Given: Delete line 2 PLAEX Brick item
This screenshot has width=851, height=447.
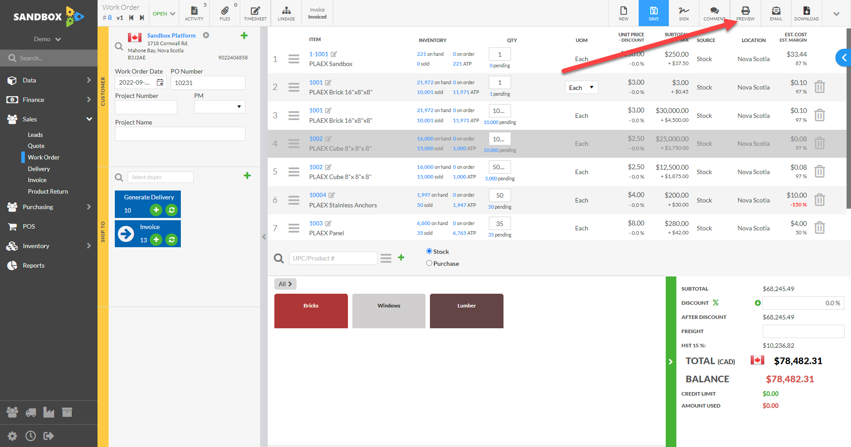Looking at the screenshot, I should coord(820,87).
